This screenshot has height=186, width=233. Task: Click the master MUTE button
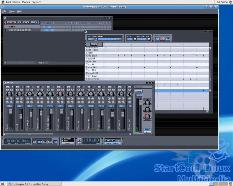tap(139, 91)
